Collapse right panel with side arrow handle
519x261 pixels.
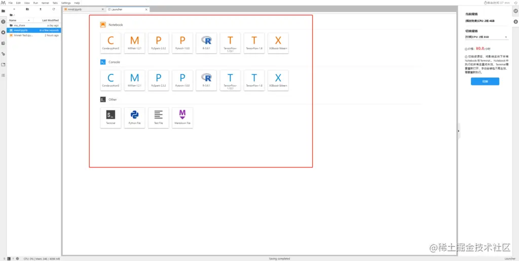pos(459,131)
